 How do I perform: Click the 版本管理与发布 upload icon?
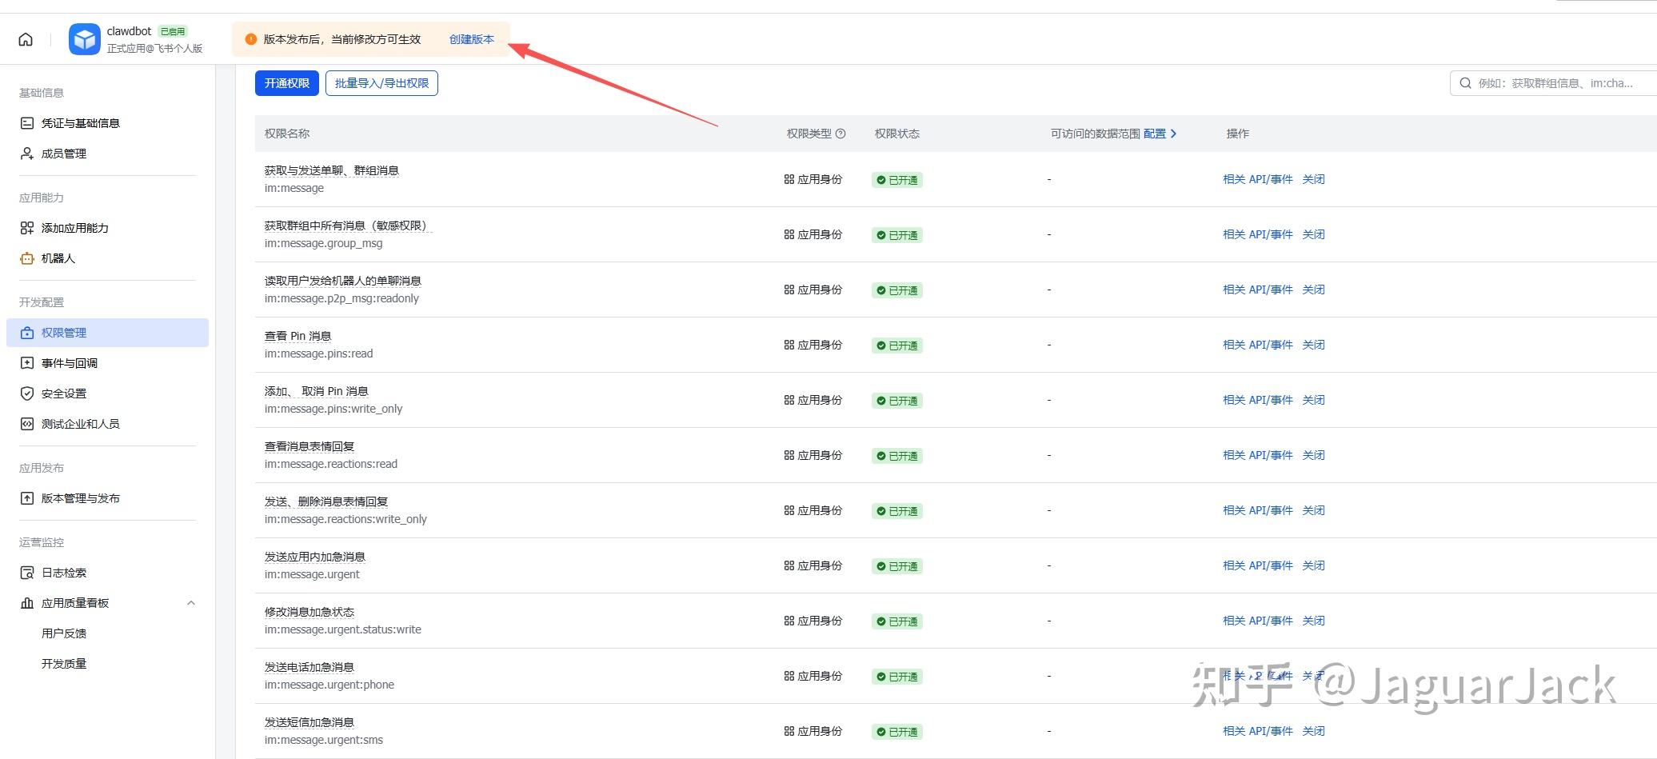[27, 498]
